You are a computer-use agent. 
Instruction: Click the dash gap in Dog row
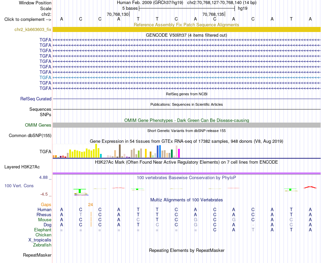253,225
